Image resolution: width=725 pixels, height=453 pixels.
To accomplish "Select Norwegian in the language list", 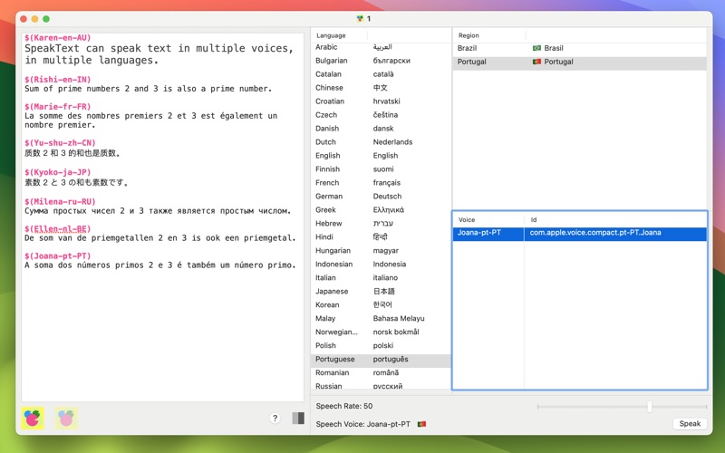I will coord(381,332).
